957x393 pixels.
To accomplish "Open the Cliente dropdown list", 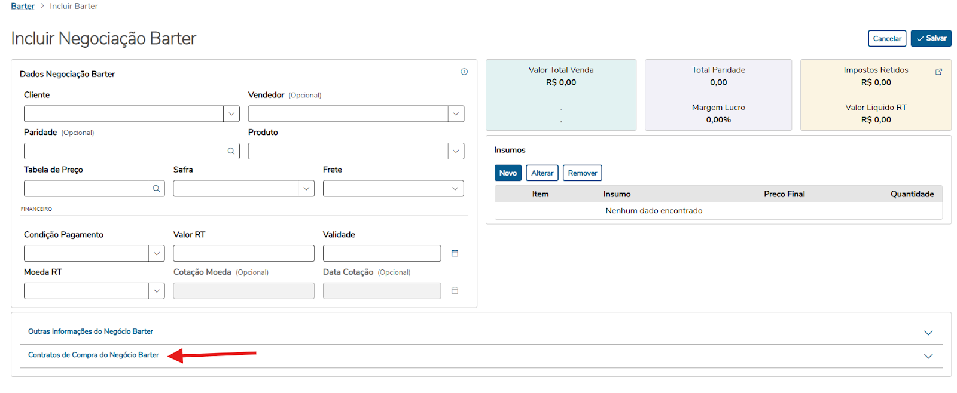I will point(231,113).
